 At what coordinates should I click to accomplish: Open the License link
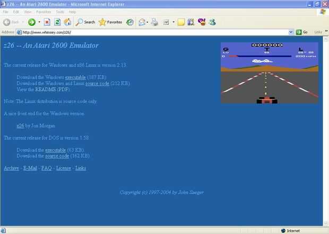(x=64, y=168)
